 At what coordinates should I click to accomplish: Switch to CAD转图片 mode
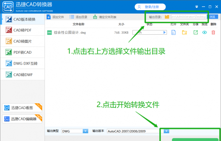(x=22, y=41)
